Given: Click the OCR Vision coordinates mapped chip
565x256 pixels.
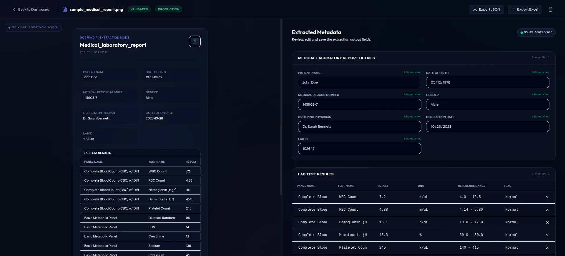Looking at the screenshot, I should (x=33, y=27).
